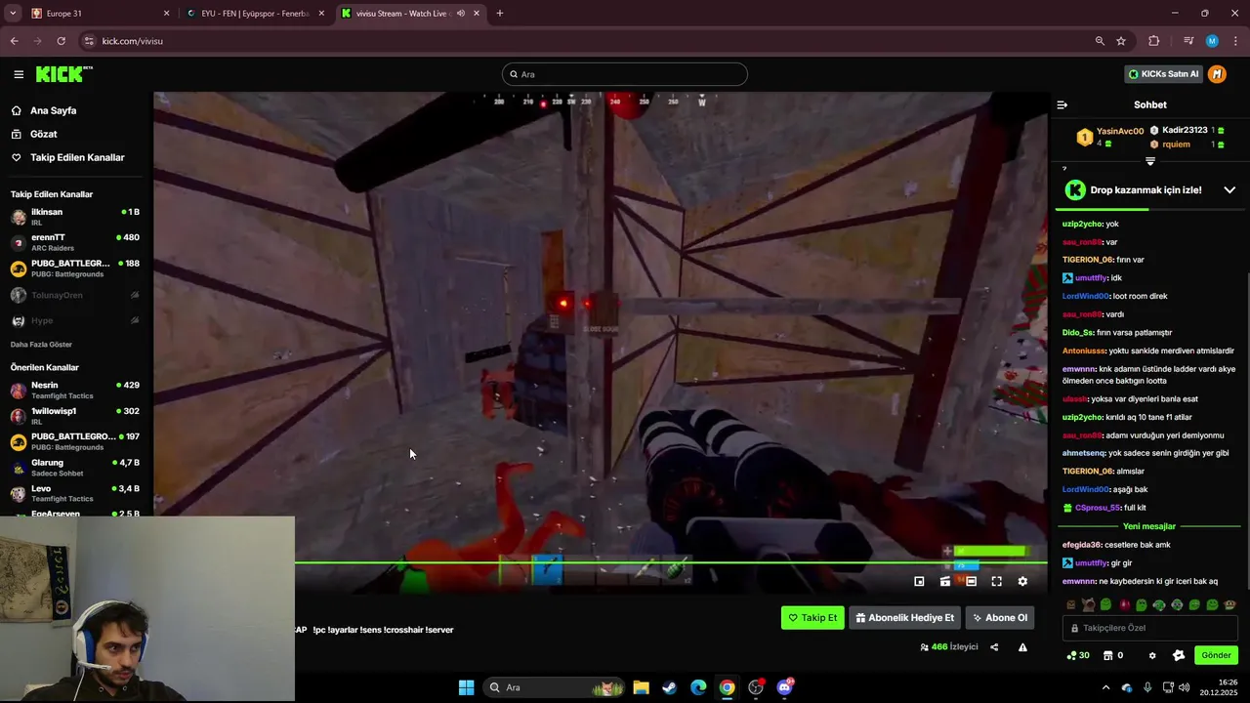The height and width of the screenshot is (703, 1250).
Task: Follow the channel with Takip Et
Action: coord(812,617)
